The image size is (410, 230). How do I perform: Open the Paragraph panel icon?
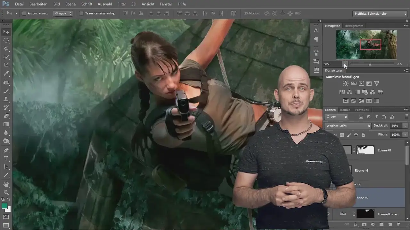pyautogui.click(x=316, y=39)
